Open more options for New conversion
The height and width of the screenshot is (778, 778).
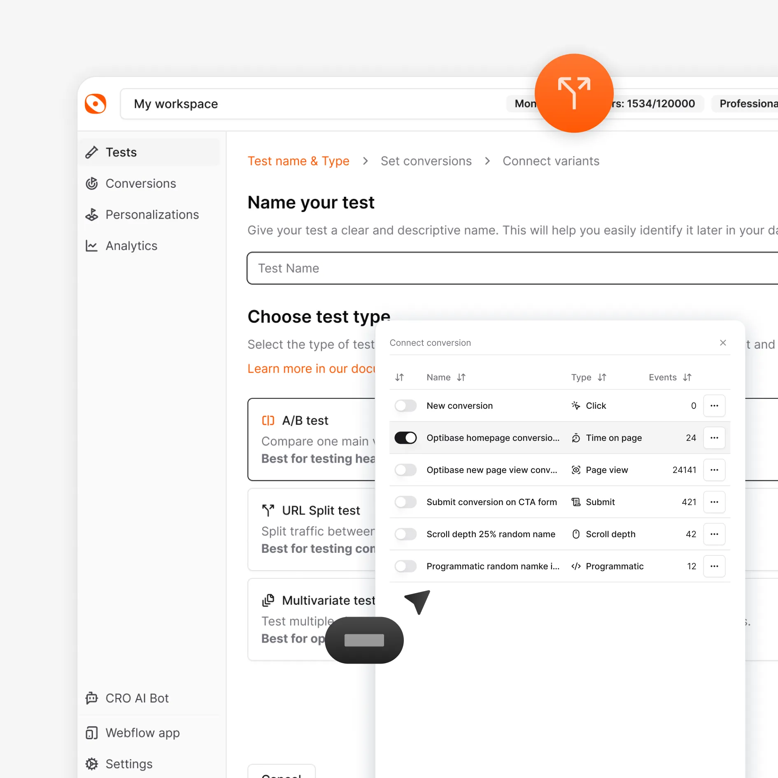click(x=714, y=405)
